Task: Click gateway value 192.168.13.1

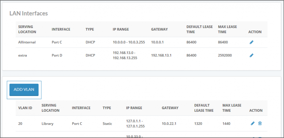Action: (x=161, y=56)
